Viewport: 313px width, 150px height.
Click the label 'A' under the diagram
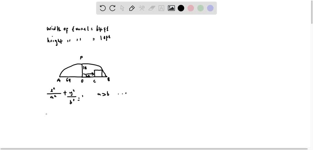click(59, 80)
